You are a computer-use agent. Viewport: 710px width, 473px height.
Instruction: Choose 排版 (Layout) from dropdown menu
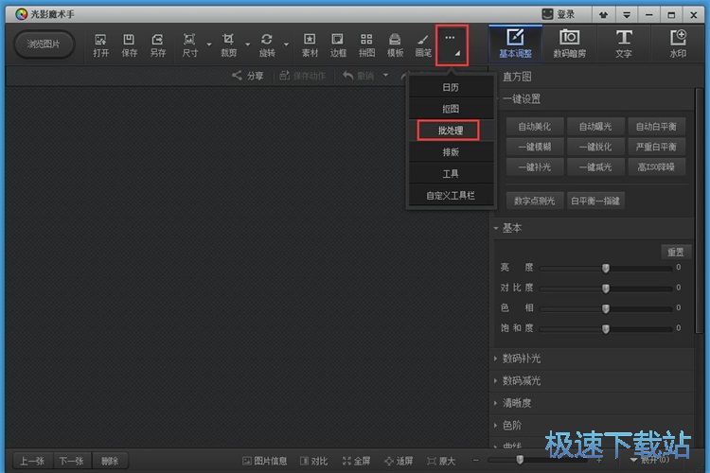click(x=451, y=152)
